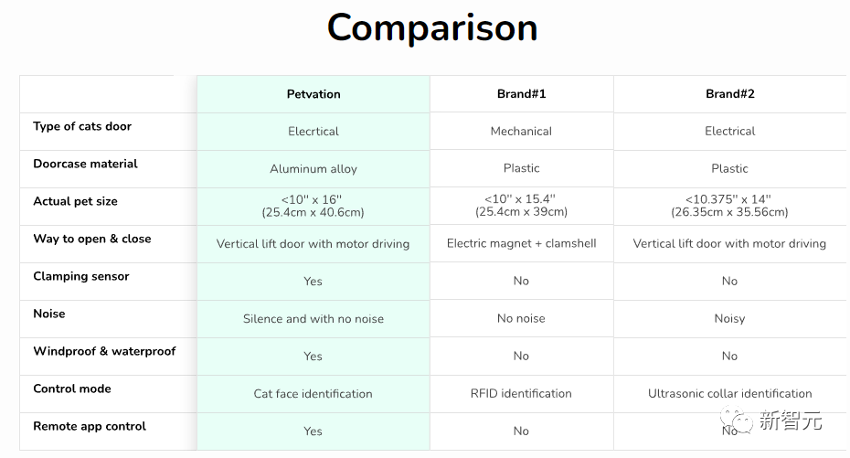Image resolution: width=850 pixels, height=458 pixels.
Task: Click the "Remote app control" row label
Action: [x=90, y=427]
